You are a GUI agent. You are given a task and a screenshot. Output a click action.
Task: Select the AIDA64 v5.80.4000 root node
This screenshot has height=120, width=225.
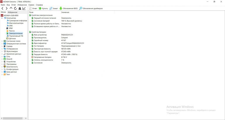tap(10, 15)
